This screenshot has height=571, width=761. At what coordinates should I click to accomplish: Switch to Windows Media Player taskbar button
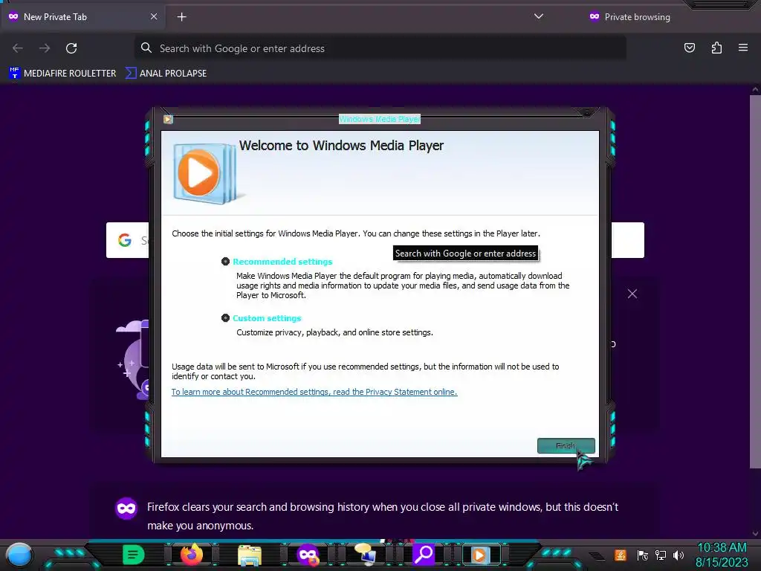pos(480,555)
